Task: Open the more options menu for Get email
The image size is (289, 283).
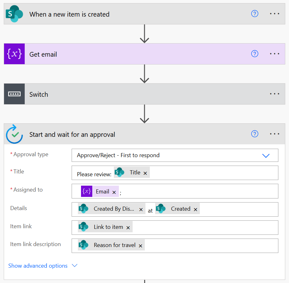Action: (275, 54)
